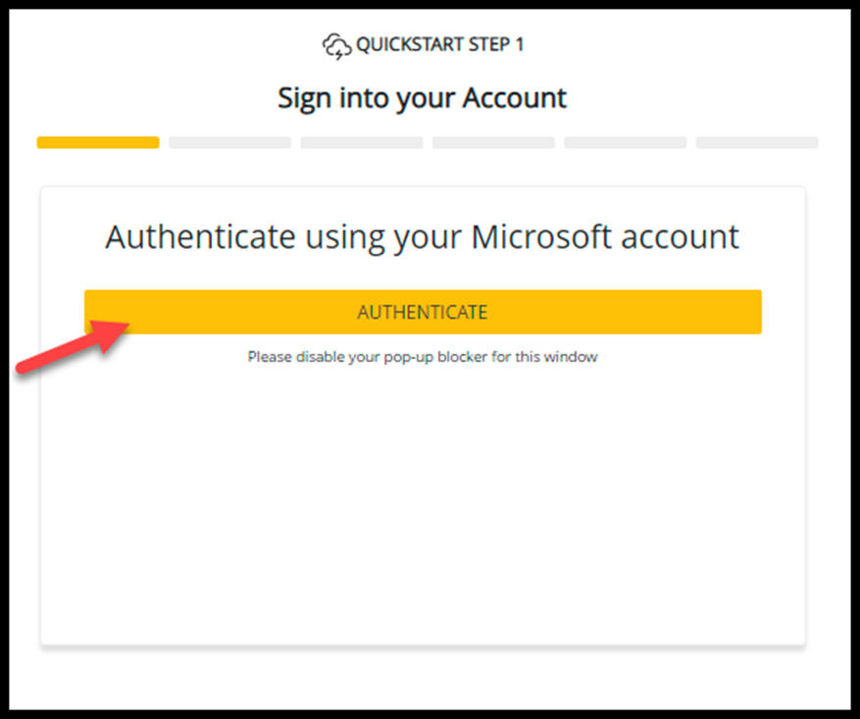
Task: Click the second progress bar segment
Action: tap(229, 142)
